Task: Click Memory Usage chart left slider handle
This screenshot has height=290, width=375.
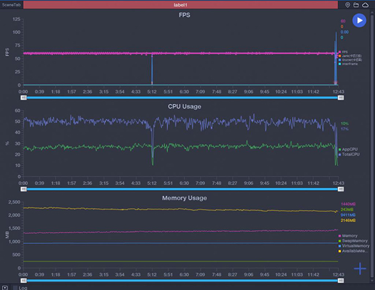Action: coord(24,281)
